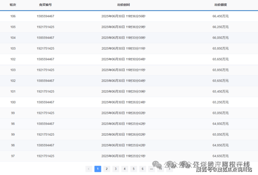Viewport: 258px width, 175px height.
Task: Open page 3 of the bid list
Action: [116, 169]
